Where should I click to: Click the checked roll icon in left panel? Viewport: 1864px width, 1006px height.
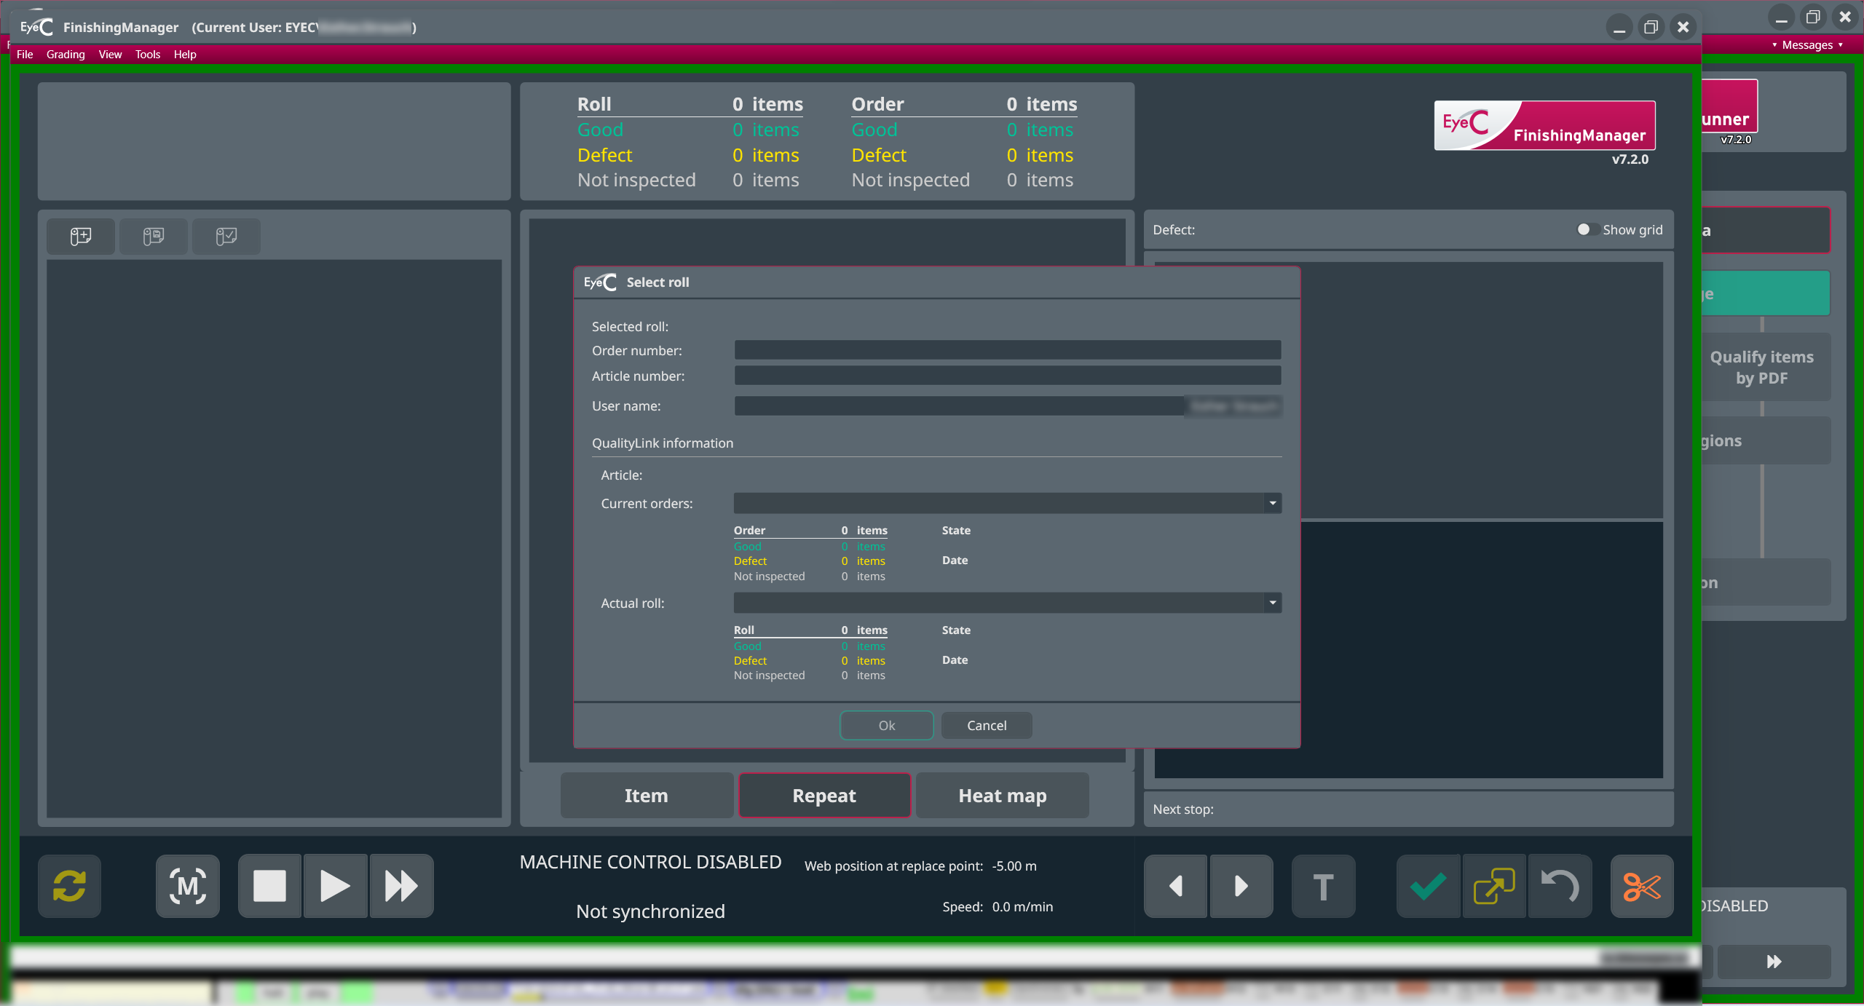click(x=226, y=237)
